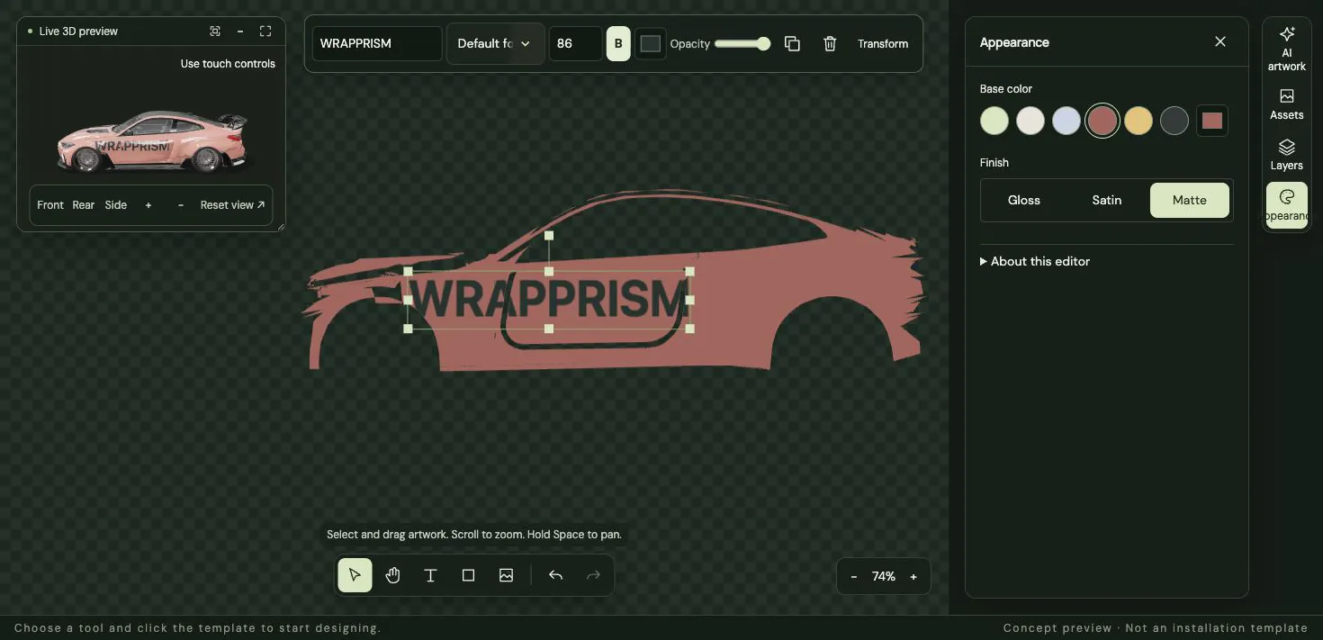Choose the text tool
The image size is (1323, 640).
(x=430, y=575)
